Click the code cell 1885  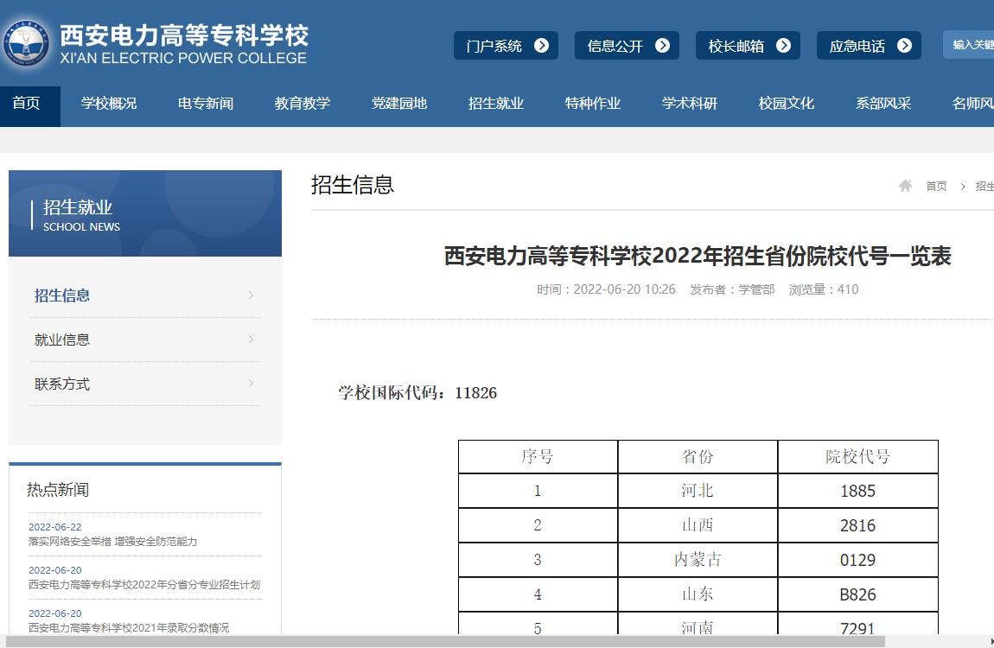(857, 491)
